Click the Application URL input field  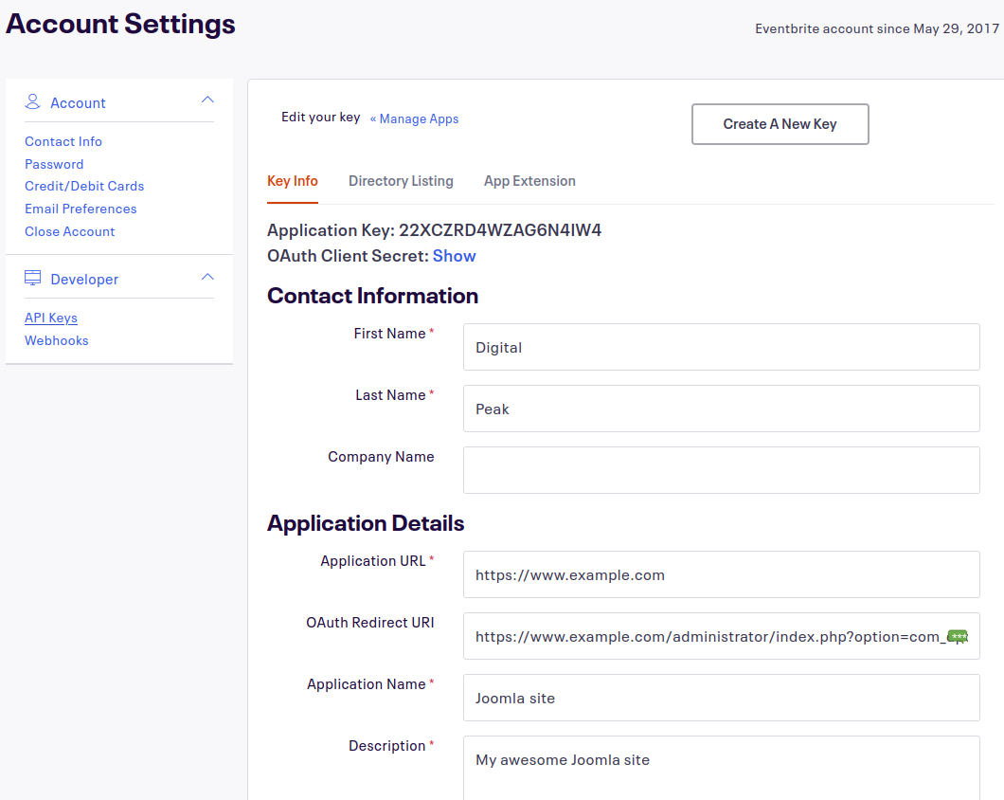click(721, 574)
